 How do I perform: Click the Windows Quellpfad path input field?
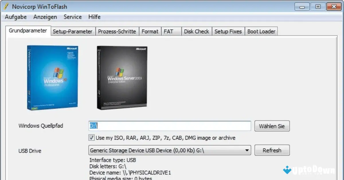click(169, 126)
